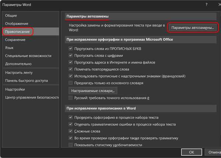The image size is (221, 158).
Task: Enable Предлагать только из основного словаря
Action: pyautogui.click(x=71, y=83)
